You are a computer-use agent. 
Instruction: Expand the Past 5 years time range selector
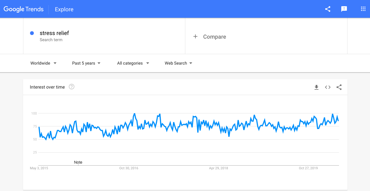click(x=86, y=63)
